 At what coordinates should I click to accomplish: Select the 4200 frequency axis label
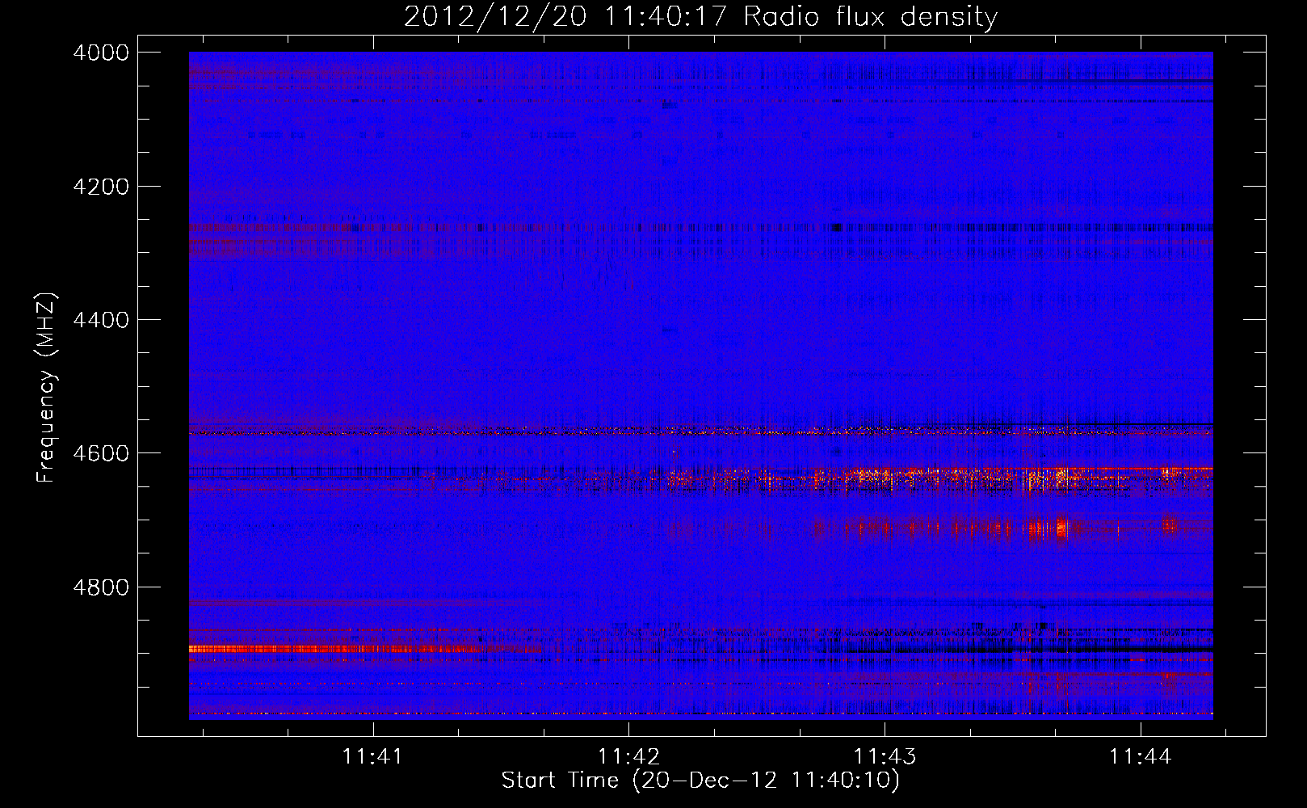tap(101, 187)
